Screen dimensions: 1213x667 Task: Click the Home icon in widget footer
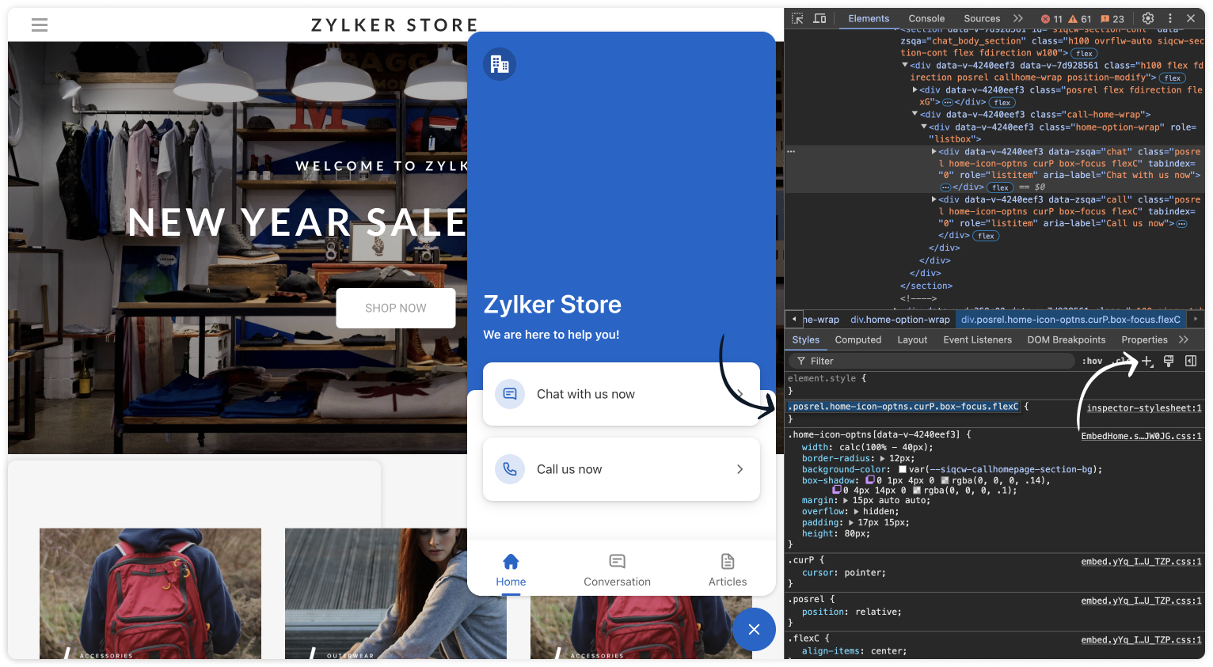tap(511, 561)
